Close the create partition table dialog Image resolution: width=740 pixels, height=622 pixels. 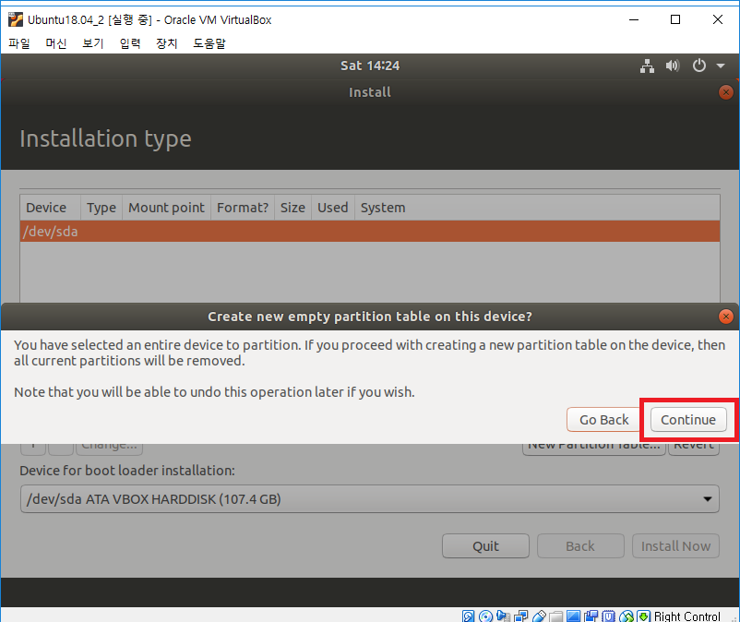(x=726, y=317)
